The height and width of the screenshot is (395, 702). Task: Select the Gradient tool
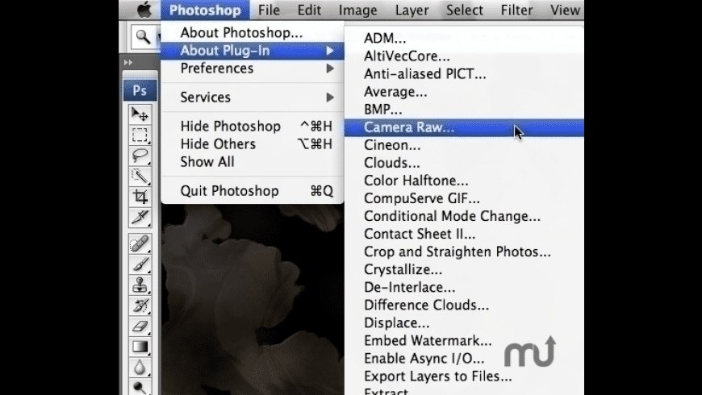140,347
